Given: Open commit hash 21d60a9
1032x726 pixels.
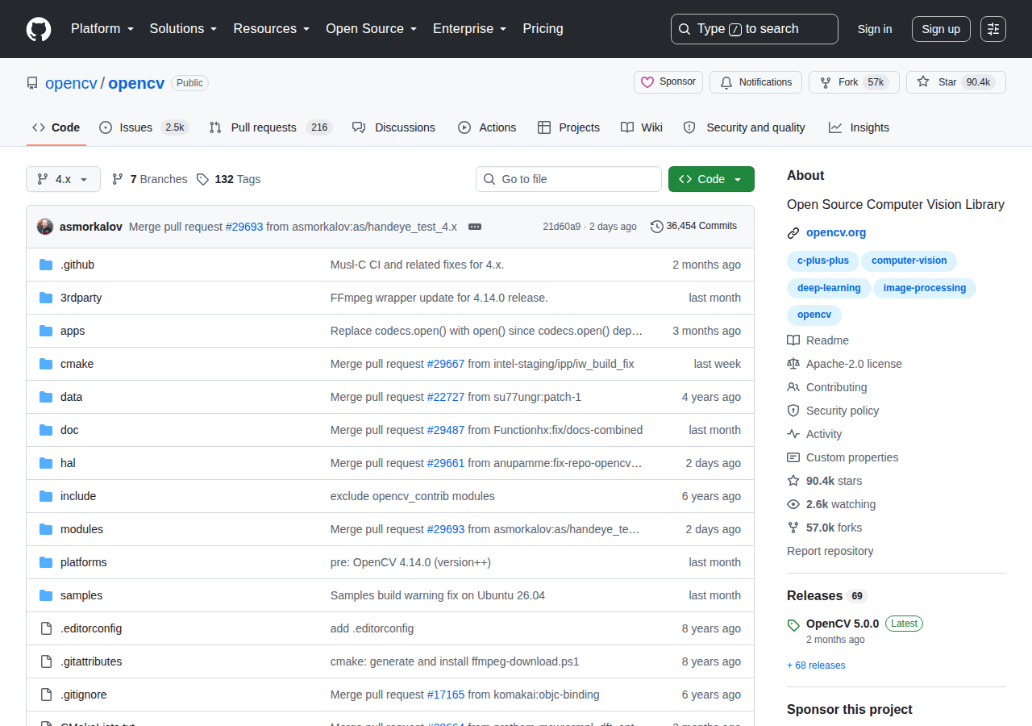Looking at the screenshot, I should (561, 227).
